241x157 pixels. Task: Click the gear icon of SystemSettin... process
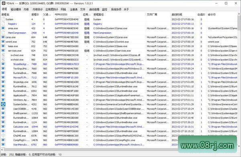3,104
